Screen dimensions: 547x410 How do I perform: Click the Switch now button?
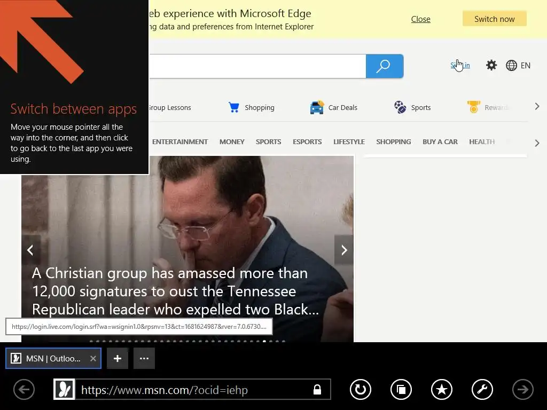[x=494, y=19]
